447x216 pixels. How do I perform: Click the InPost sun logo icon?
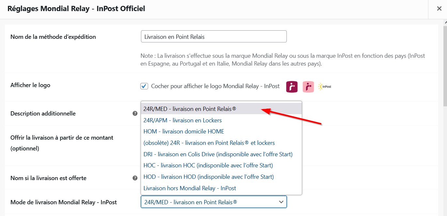324,86
